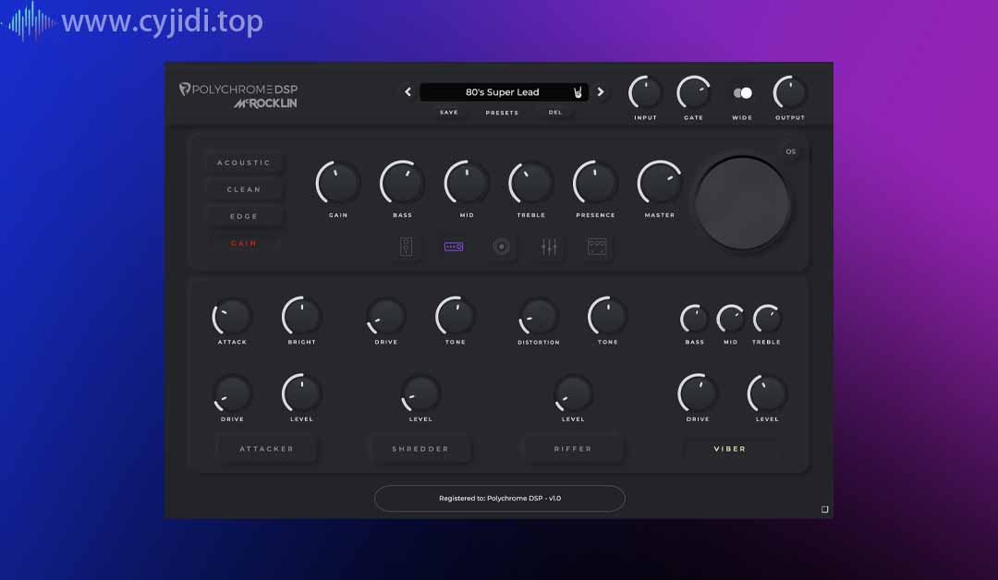Click the Attacker BRIGHT knob
The image size is (998, 580).
(301, 317)
